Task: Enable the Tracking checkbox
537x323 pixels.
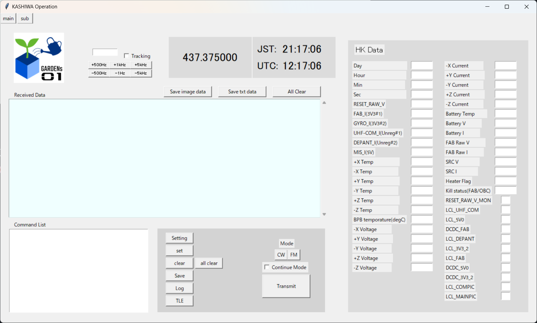Action: point(126,56)
